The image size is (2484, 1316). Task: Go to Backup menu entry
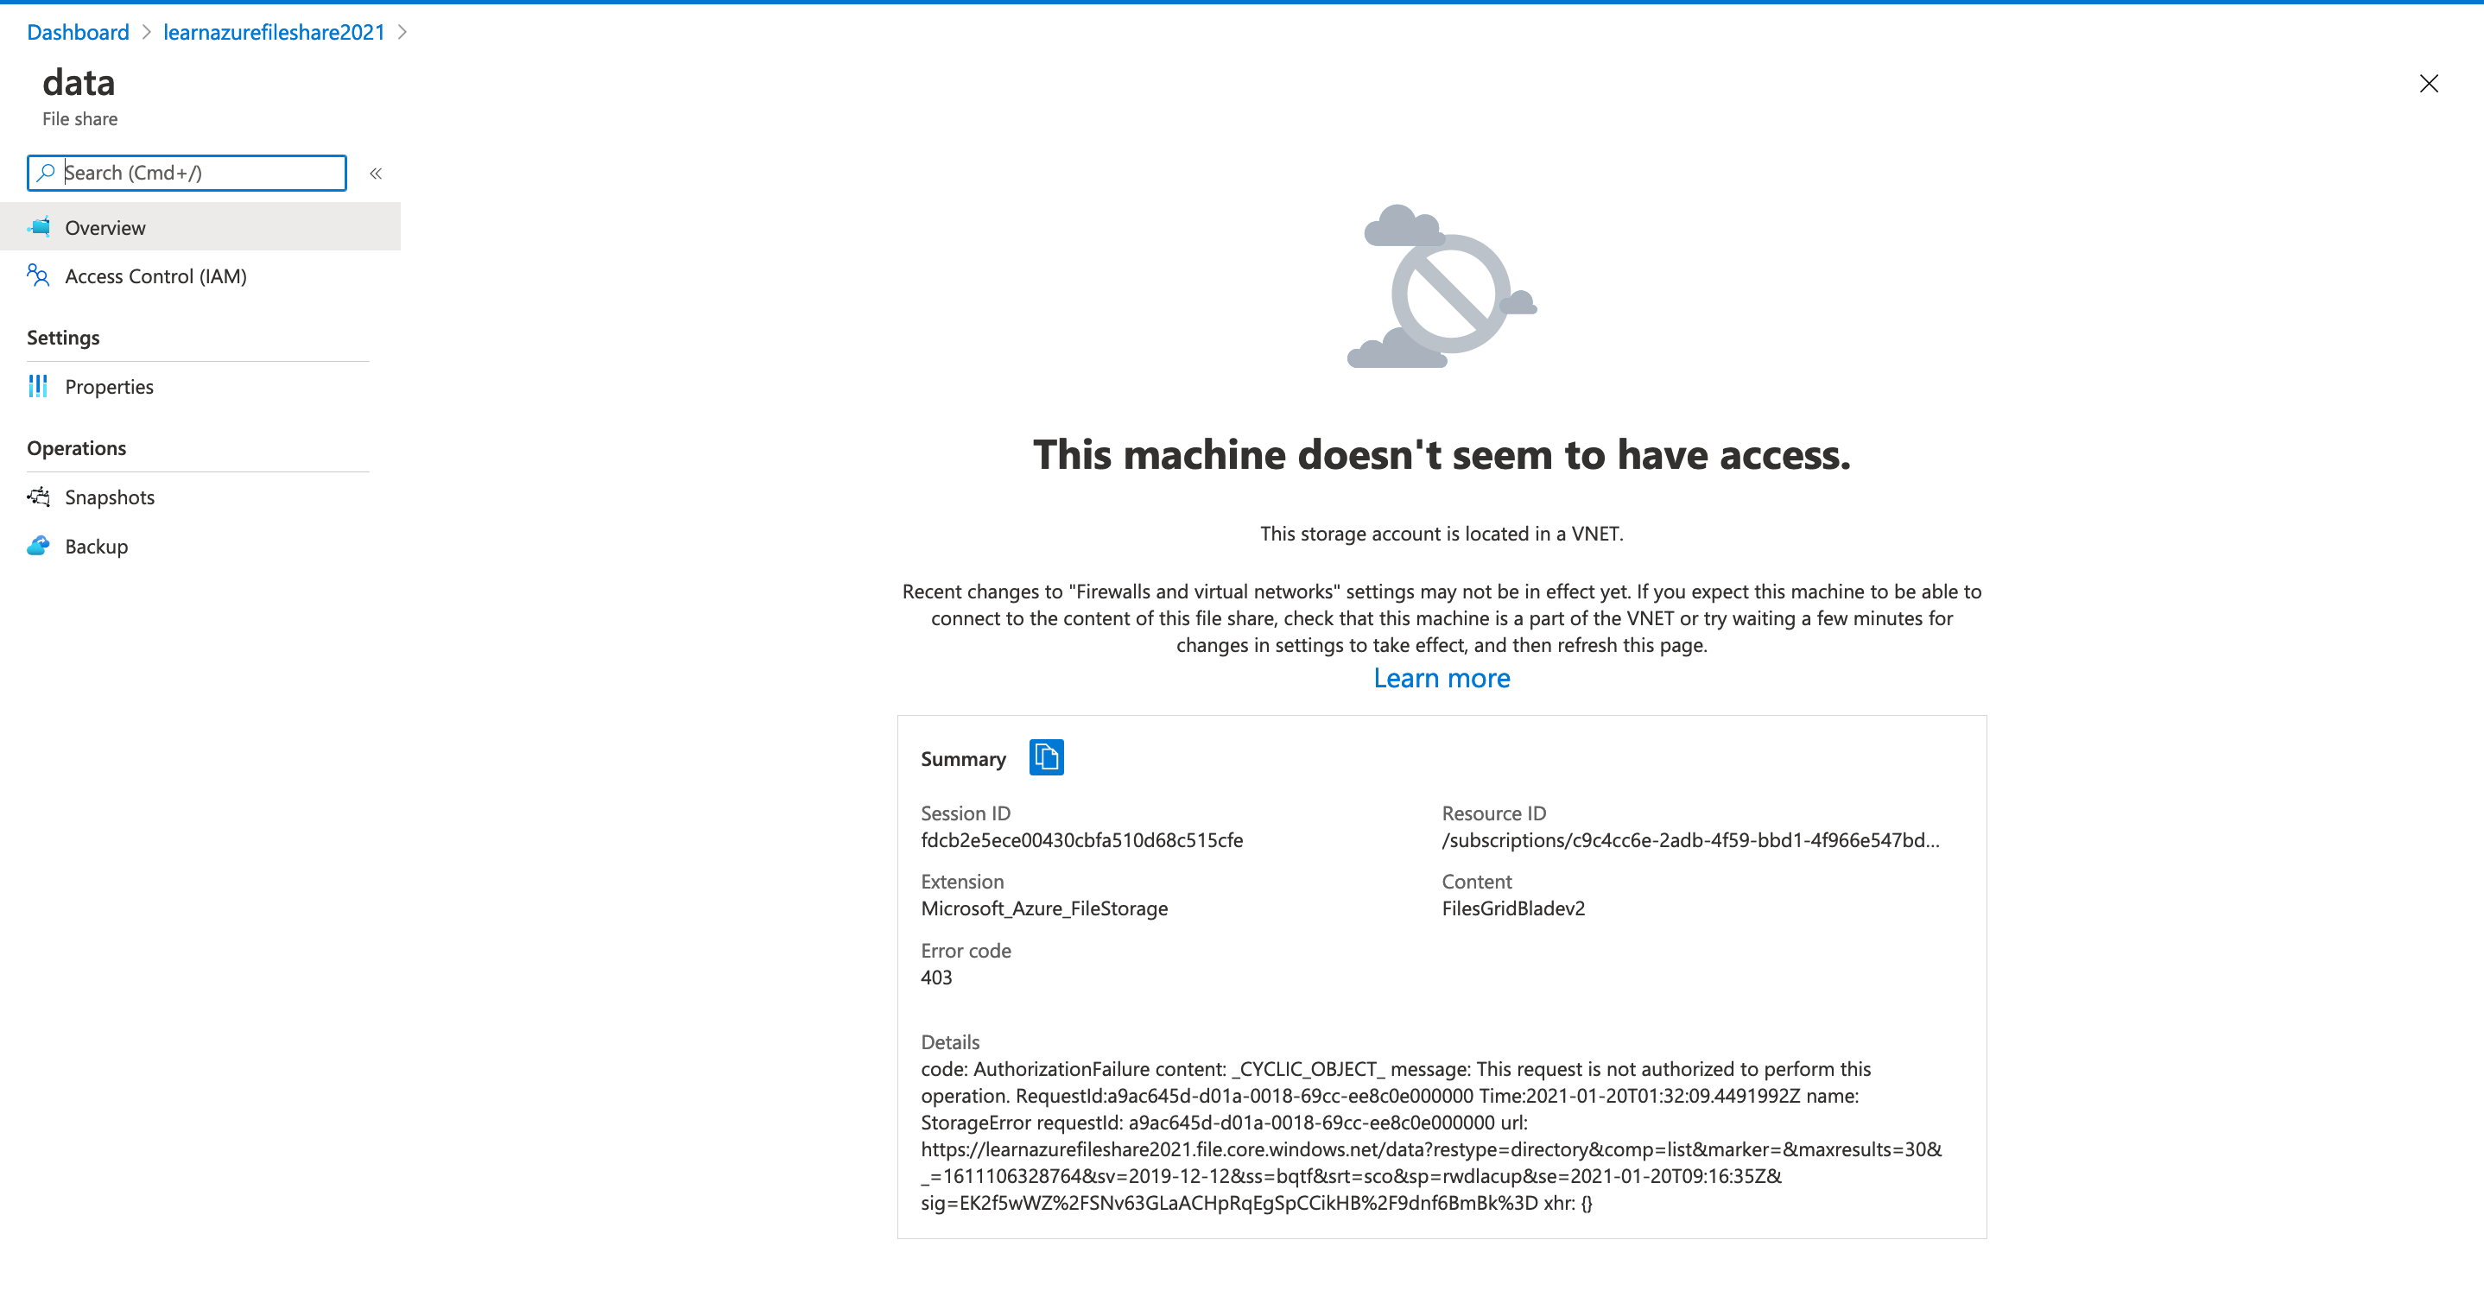[x=97, y=547]
